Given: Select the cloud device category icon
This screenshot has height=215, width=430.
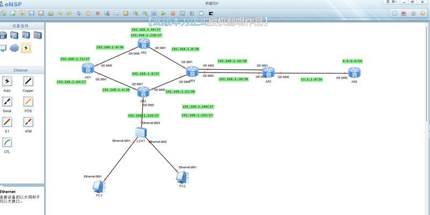Looking at the screenshot, I should point(15,48).
